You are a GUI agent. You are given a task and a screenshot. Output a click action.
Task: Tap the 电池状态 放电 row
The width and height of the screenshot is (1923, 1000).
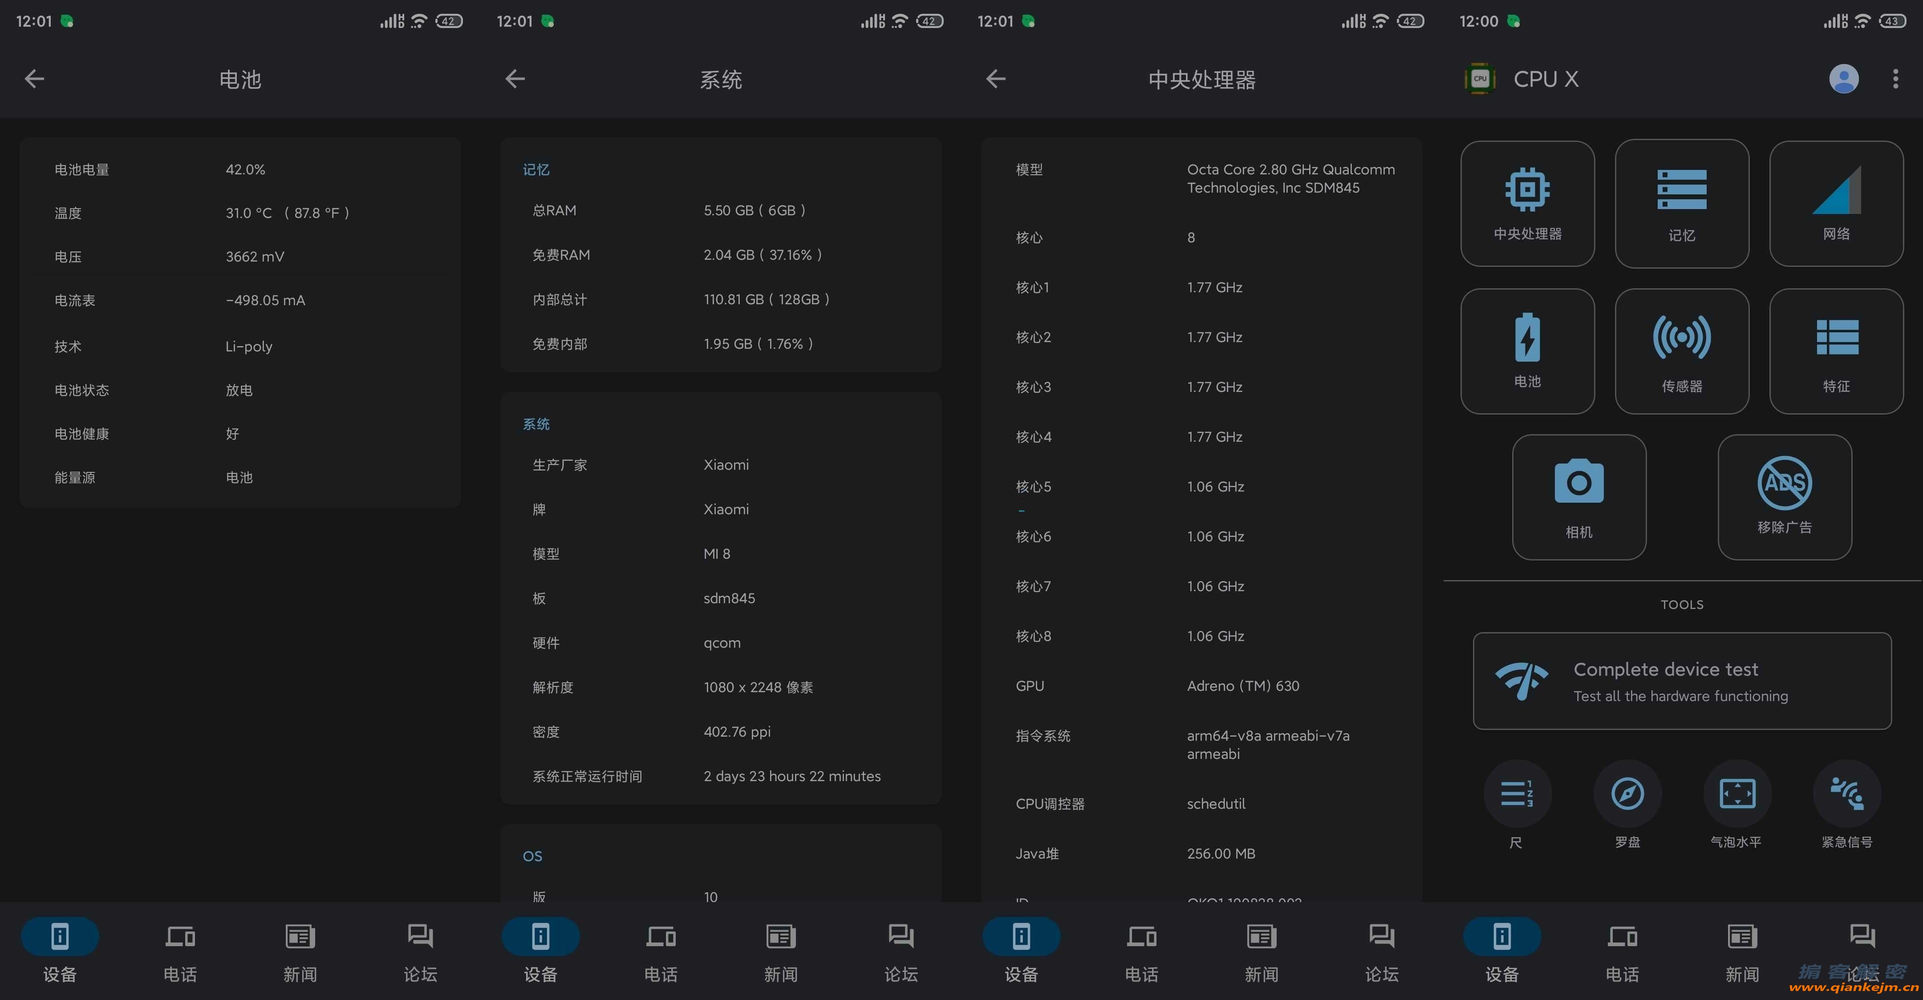click(x=239, y=390)
